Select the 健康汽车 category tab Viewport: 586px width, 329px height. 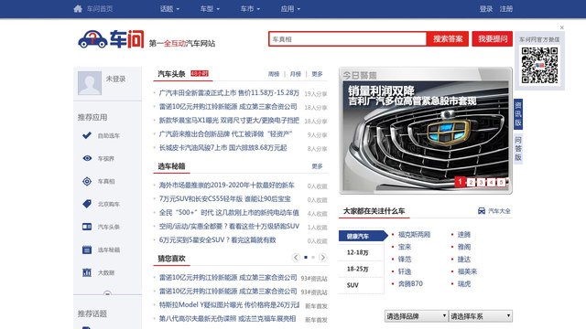point(363,236)
